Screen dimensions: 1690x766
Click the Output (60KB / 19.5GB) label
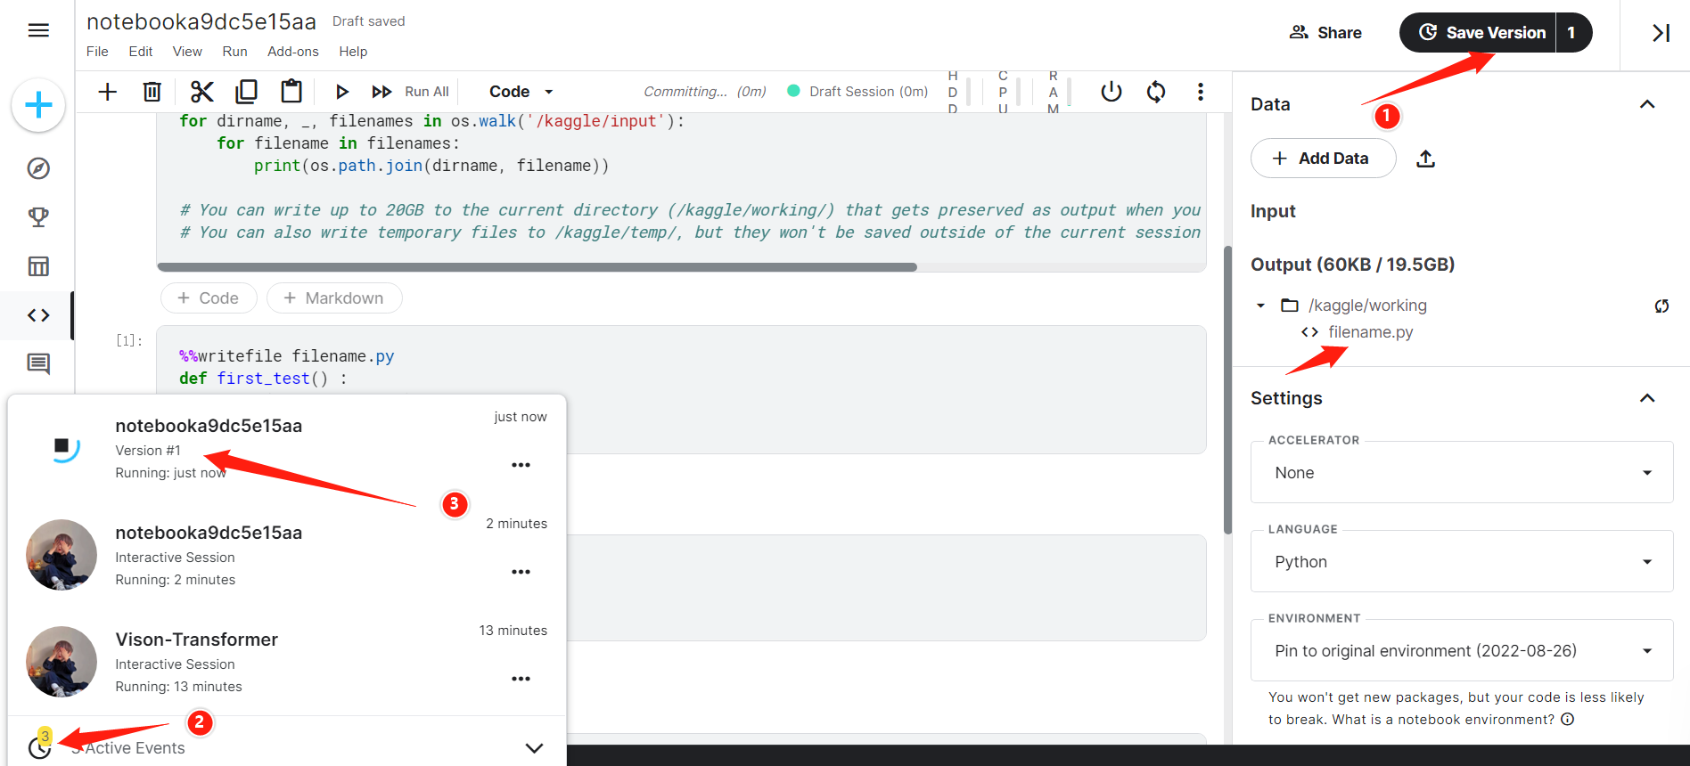pyautogui.click(x=1352, y=265)
